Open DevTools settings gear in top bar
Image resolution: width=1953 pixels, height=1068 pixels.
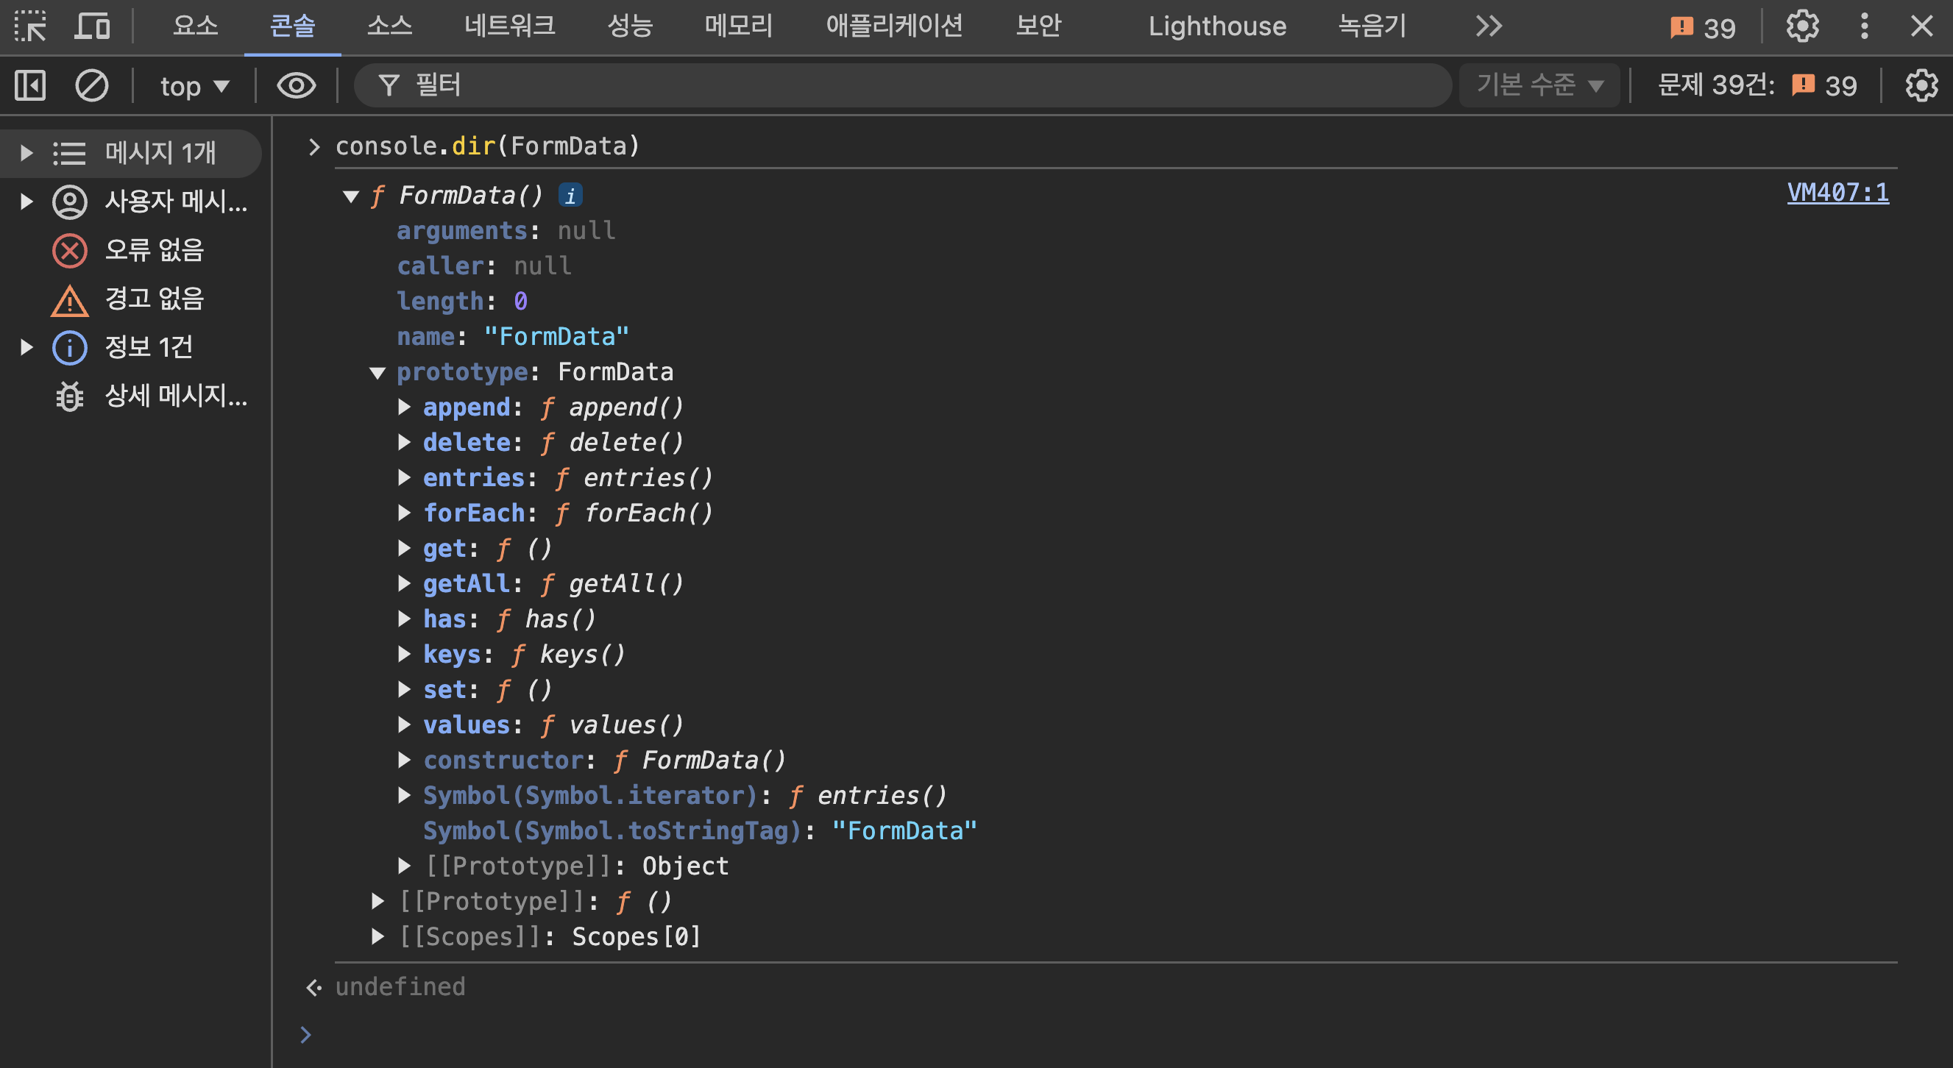pyautogui.click(x=1802, y=26)
